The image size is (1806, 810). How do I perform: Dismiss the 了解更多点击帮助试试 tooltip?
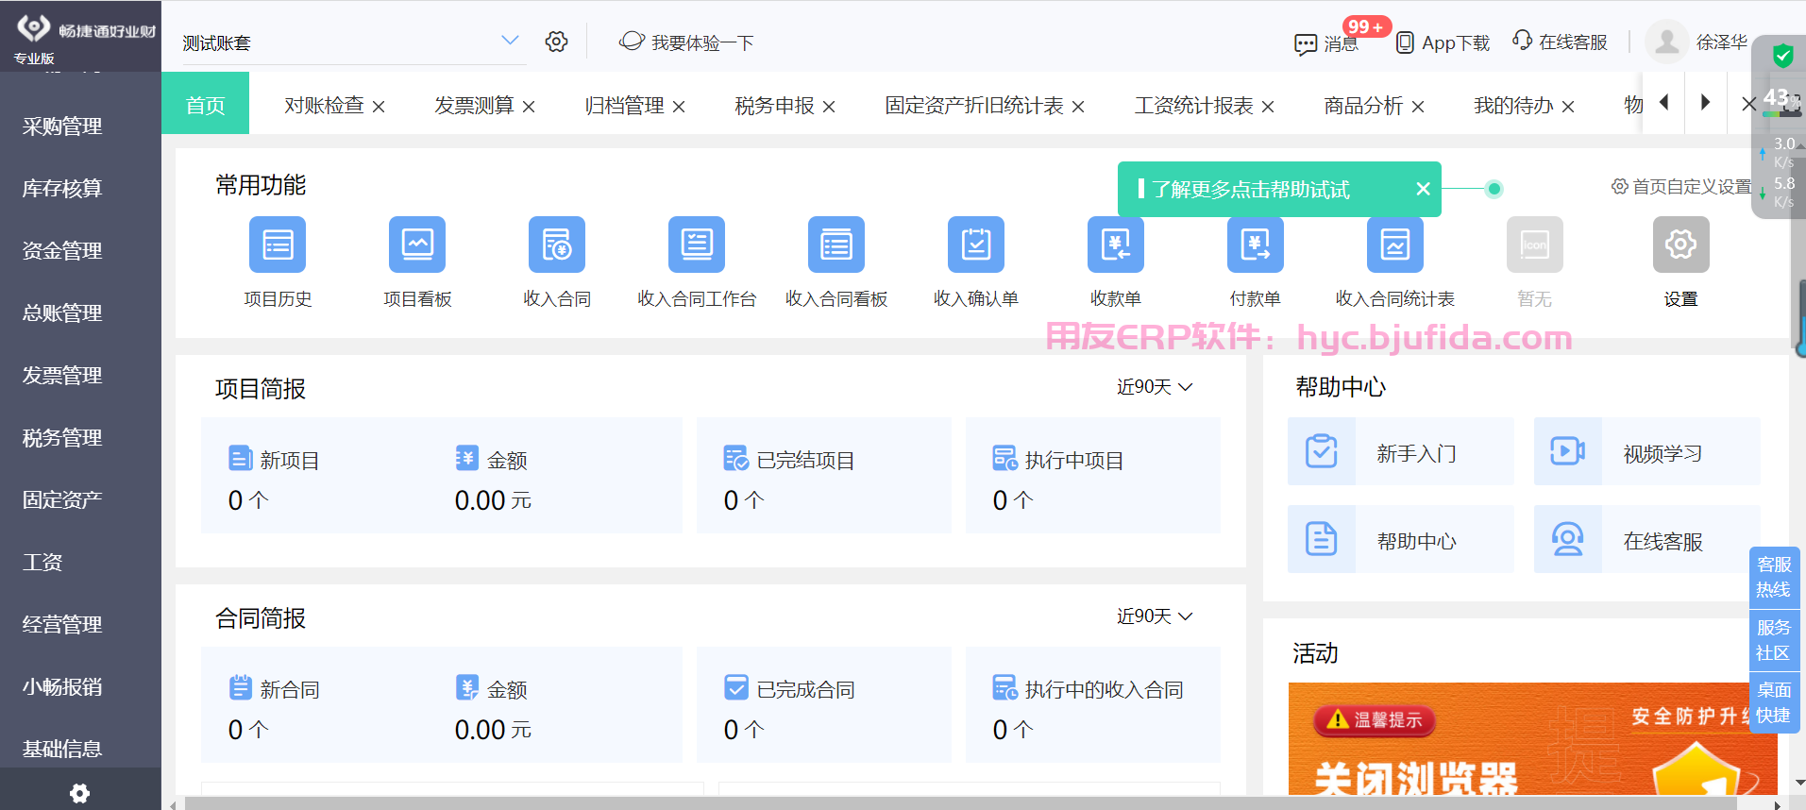1424,189
